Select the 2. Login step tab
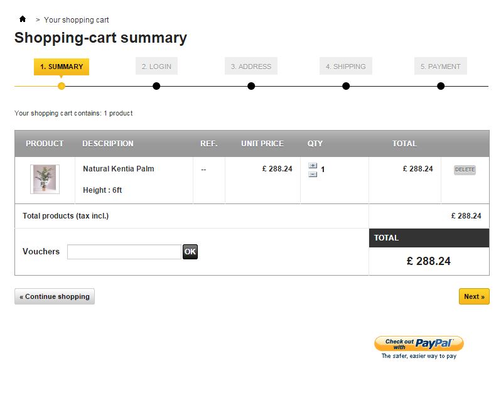The width and height of the screenshot is (501, 400). 156,67
